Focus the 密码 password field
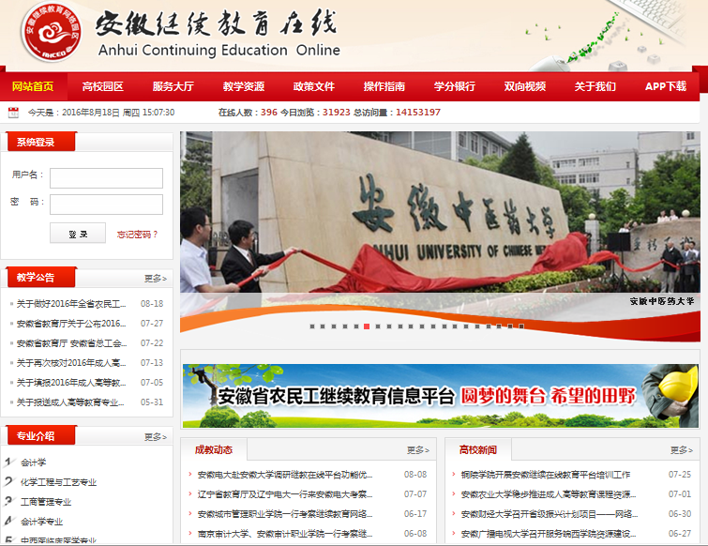The height and width of the screenshot is (546, 708). pos(106,205)
